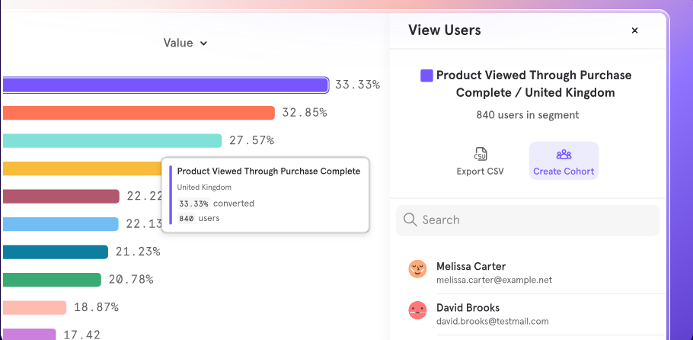Click the purple segment color square
693x340 pixels.
[x=426, y=75]
